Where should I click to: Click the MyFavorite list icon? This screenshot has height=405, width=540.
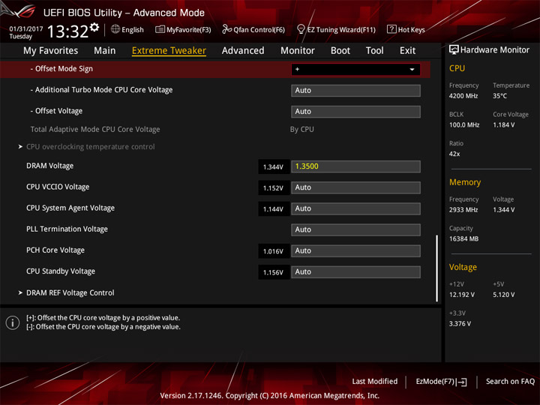160,29
